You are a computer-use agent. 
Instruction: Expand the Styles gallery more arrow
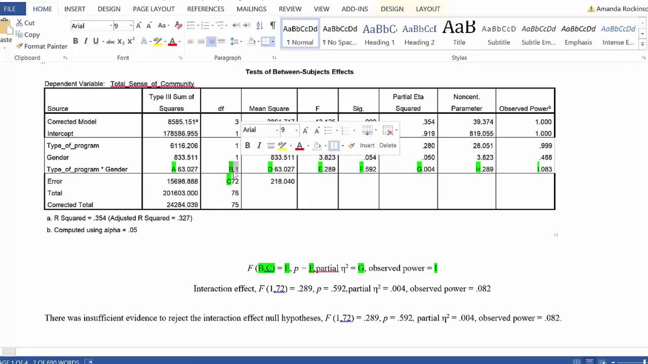pyautogui.click(x=643, y=44)
